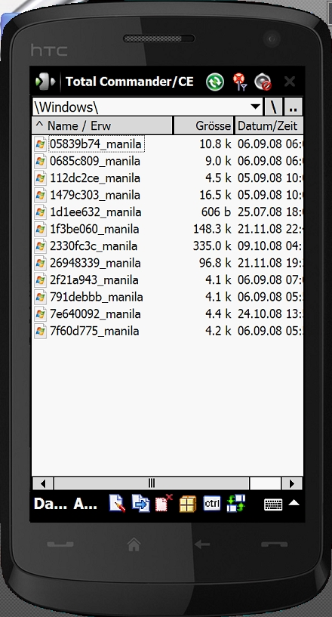
Task: Click the speaker mute icon in title bar
Action: 263,82
